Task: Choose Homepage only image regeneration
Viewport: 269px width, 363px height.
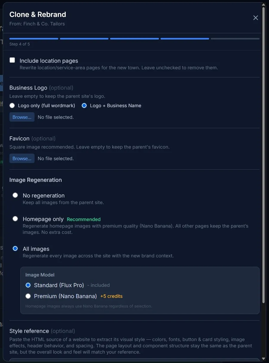Action: [x=15, y=219]
